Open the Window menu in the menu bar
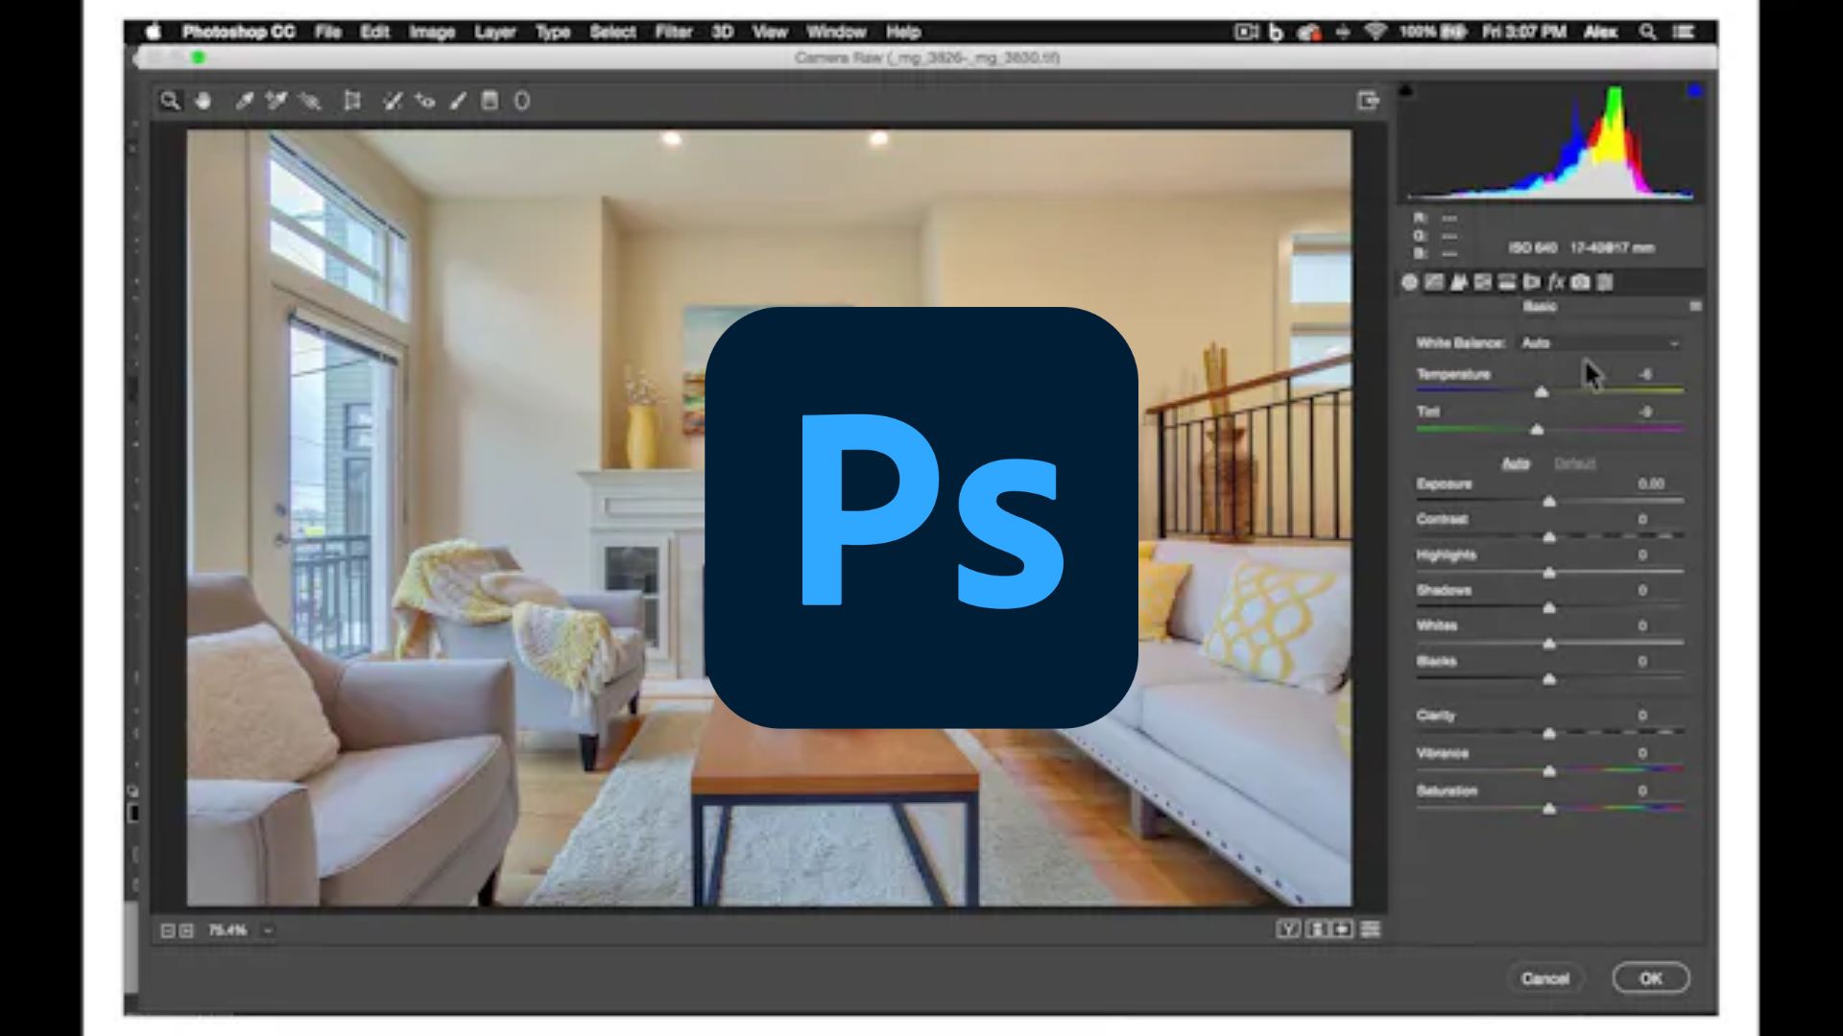This screenshot has width=1843, height=1036. point(835,32)
